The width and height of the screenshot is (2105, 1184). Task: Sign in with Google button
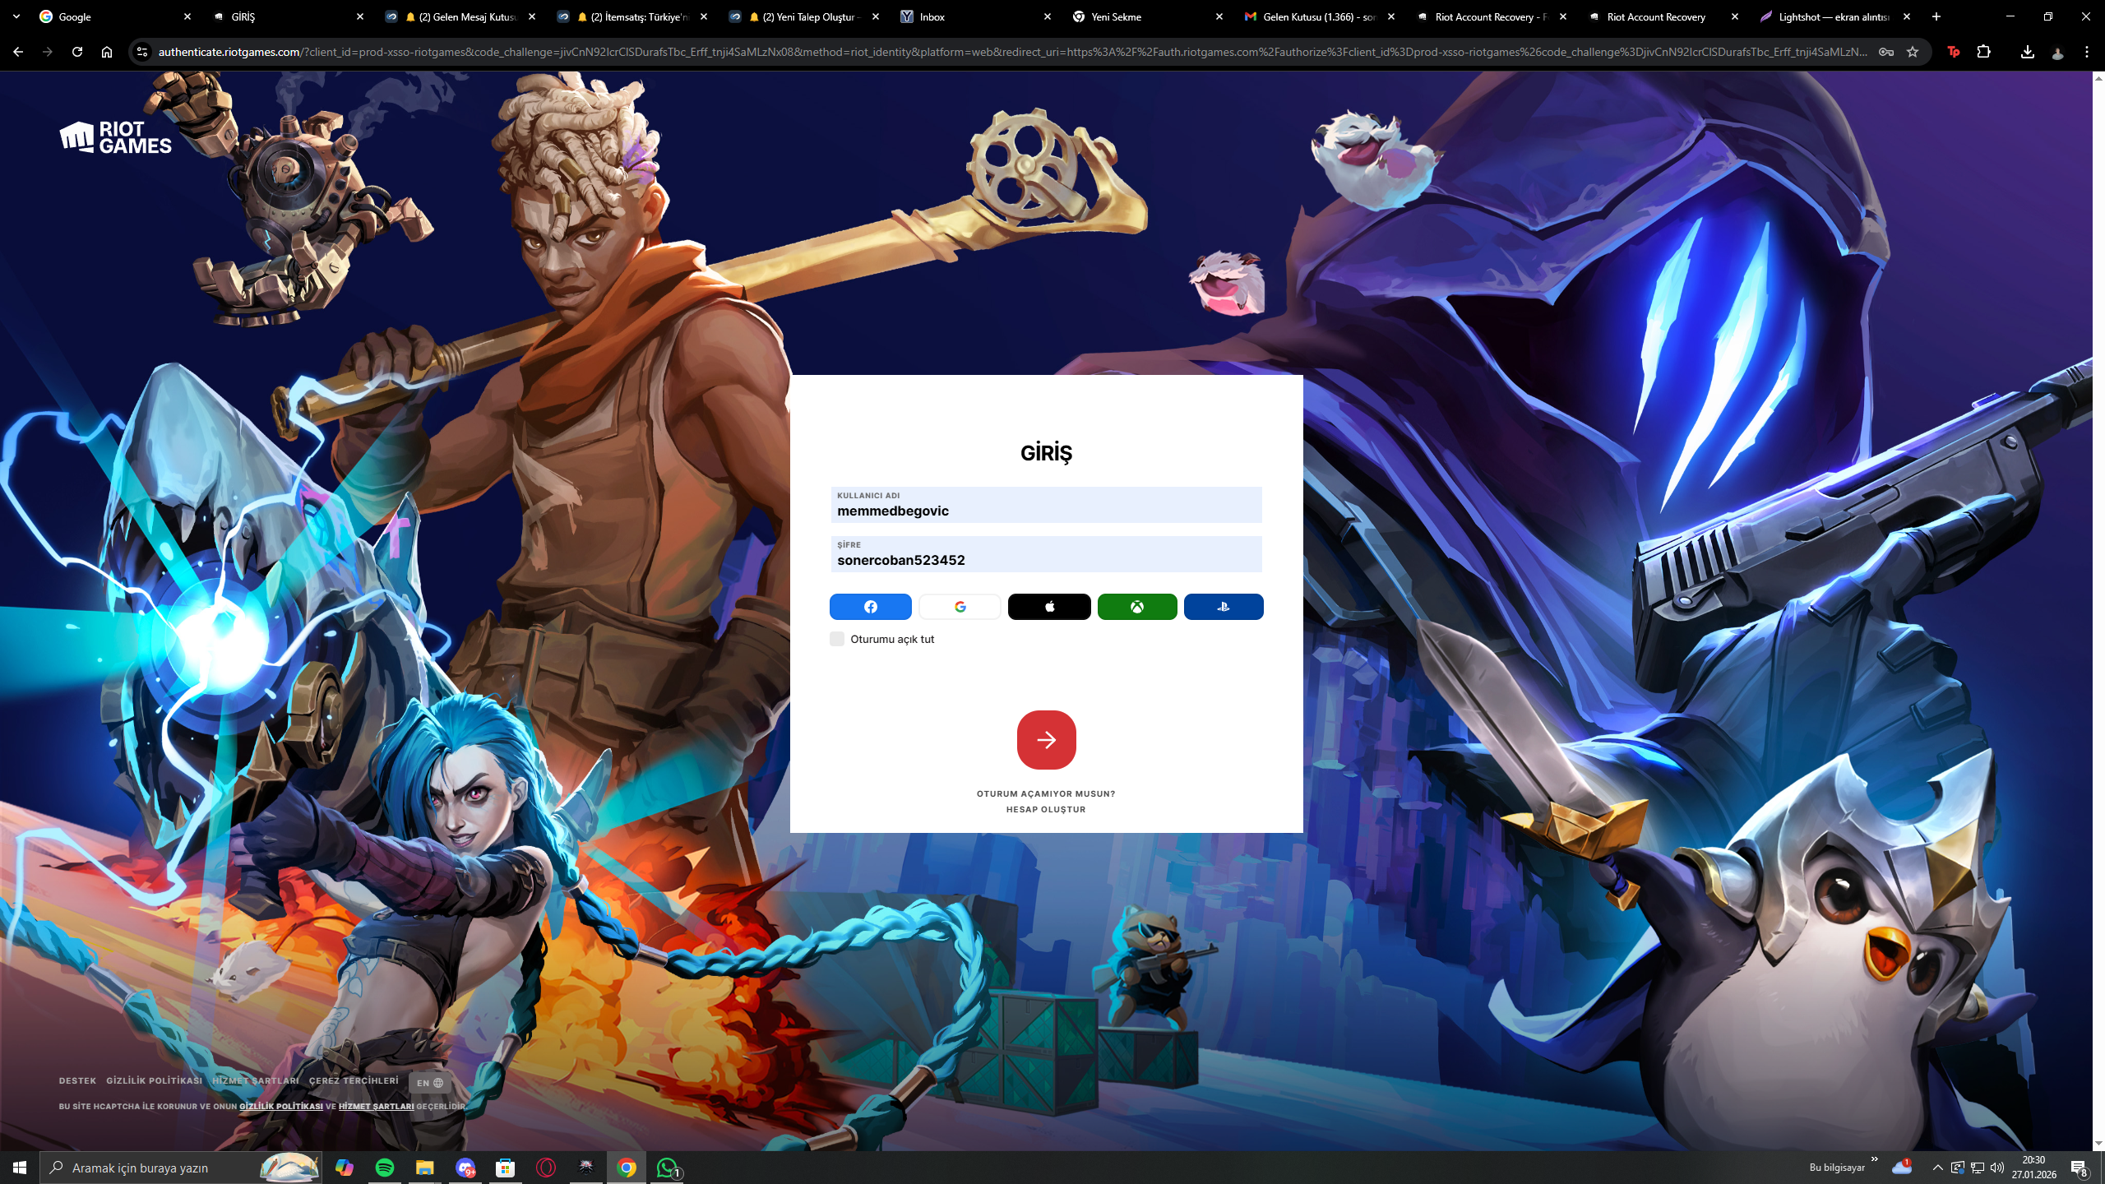(960, 607)
